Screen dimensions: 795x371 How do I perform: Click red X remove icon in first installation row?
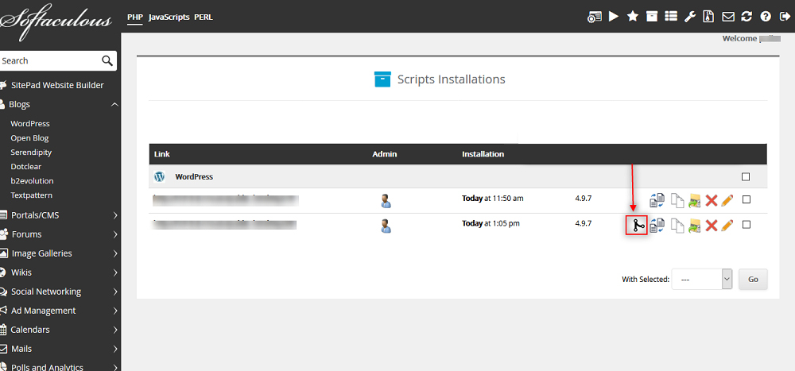(x=711, y=200)
